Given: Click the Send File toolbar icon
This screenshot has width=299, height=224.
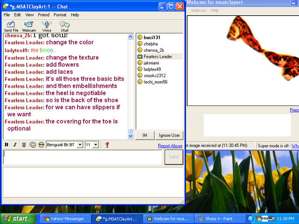Looking at the screenshot, I should [11, 26].
